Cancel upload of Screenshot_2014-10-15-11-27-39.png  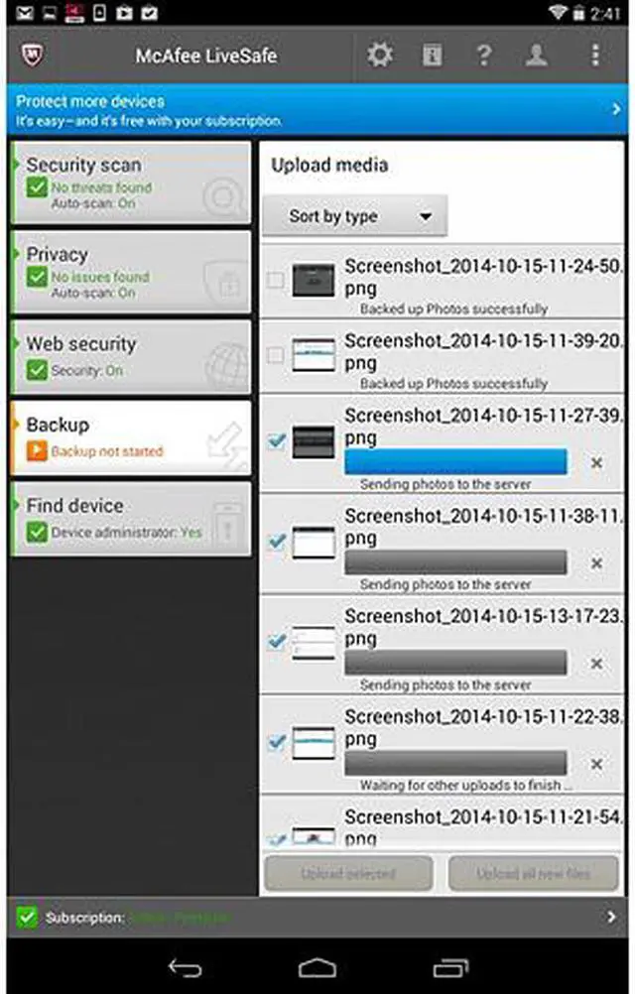(596, 462)
